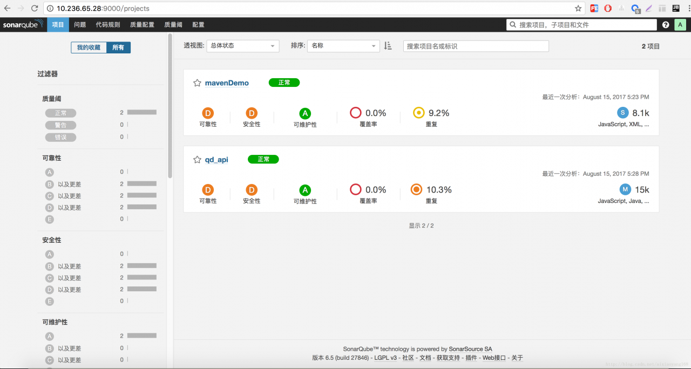
Task: Click sidebar vertical scrollbar
Action: [x=170, y=107]
